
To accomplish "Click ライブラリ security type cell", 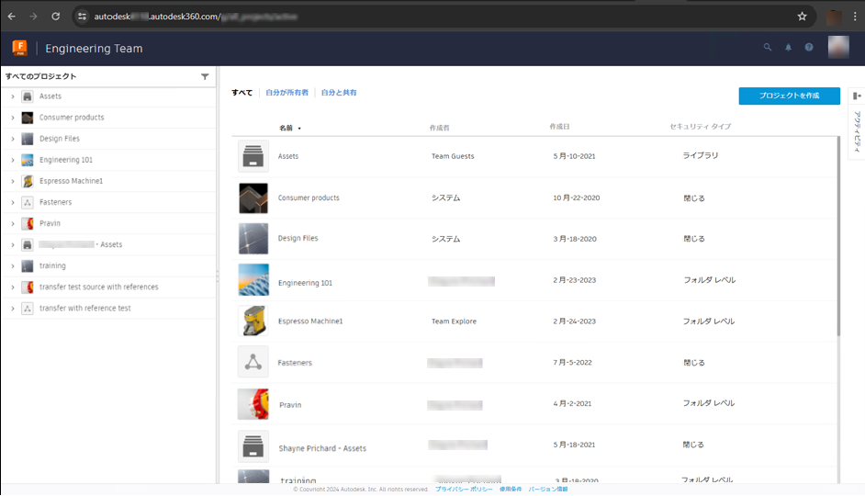I will coord(701,155).
